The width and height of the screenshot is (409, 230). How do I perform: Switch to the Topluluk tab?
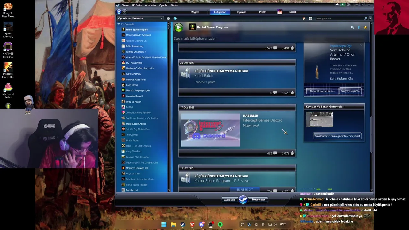pyautogui.click(x=241, y=12)
